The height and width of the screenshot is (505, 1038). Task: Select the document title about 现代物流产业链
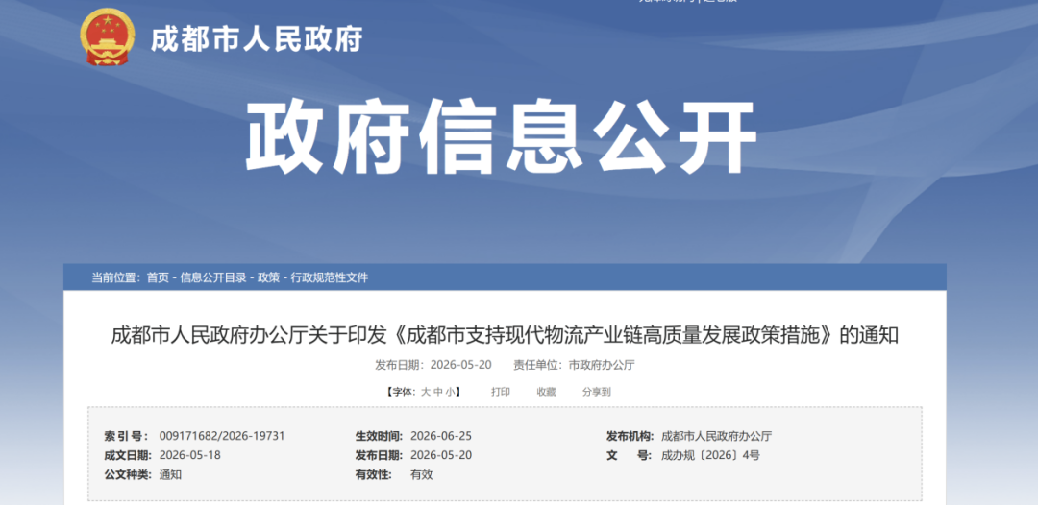tap(505, 335)
